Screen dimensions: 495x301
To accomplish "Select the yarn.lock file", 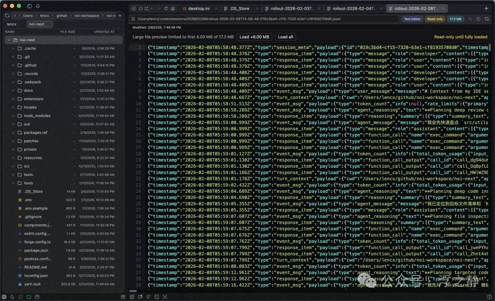I will (63, 284).
